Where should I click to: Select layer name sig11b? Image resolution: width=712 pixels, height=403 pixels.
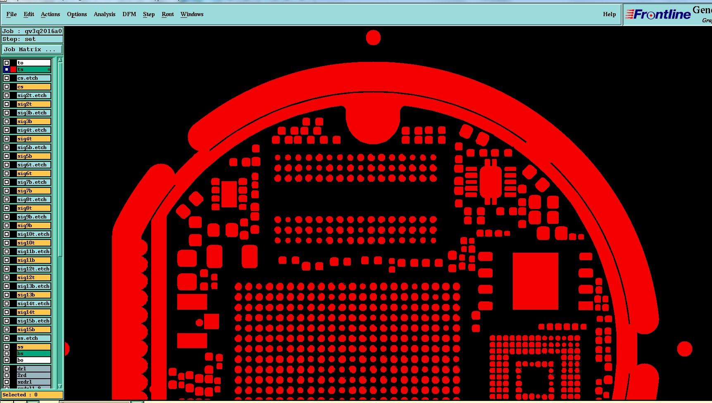[34, 260]
